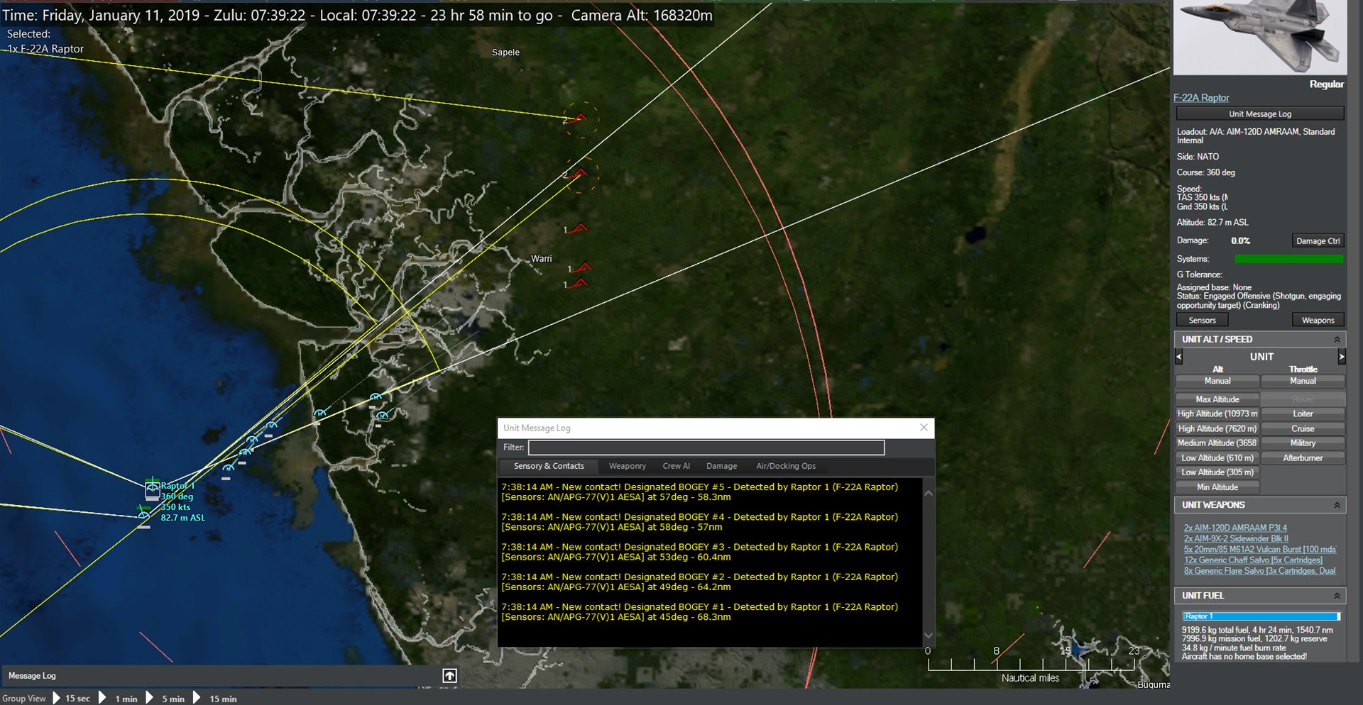Click the play arrow before 15 min

(x=197, y=698)
